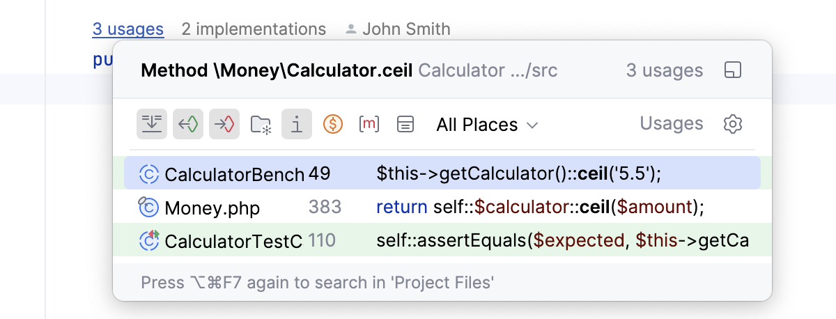Click the preview lines toolbar icon
This screenshot has width=836, height=319.
pyautogui.click(x=405, y=125)
